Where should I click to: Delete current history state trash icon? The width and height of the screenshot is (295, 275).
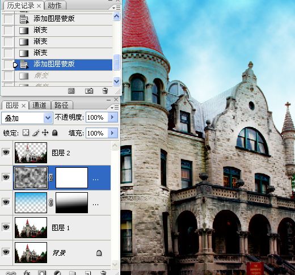click(x=105, y=91)
